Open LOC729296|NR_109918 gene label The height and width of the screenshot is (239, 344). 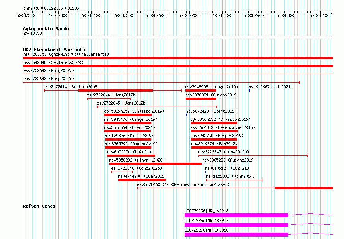207,211
